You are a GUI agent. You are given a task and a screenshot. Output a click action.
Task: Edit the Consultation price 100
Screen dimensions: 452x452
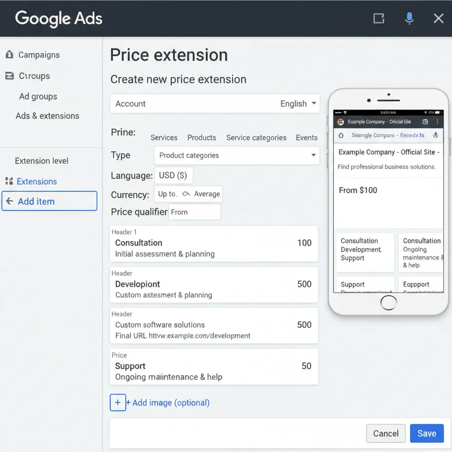click(x=304, y=243)
